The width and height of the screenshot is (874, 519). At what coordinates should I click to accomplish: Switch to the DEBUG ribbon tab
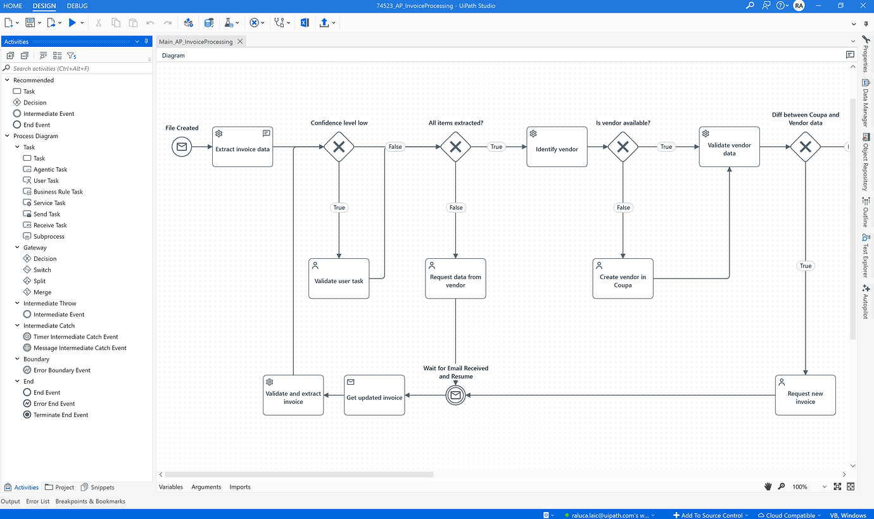point(77,6)
